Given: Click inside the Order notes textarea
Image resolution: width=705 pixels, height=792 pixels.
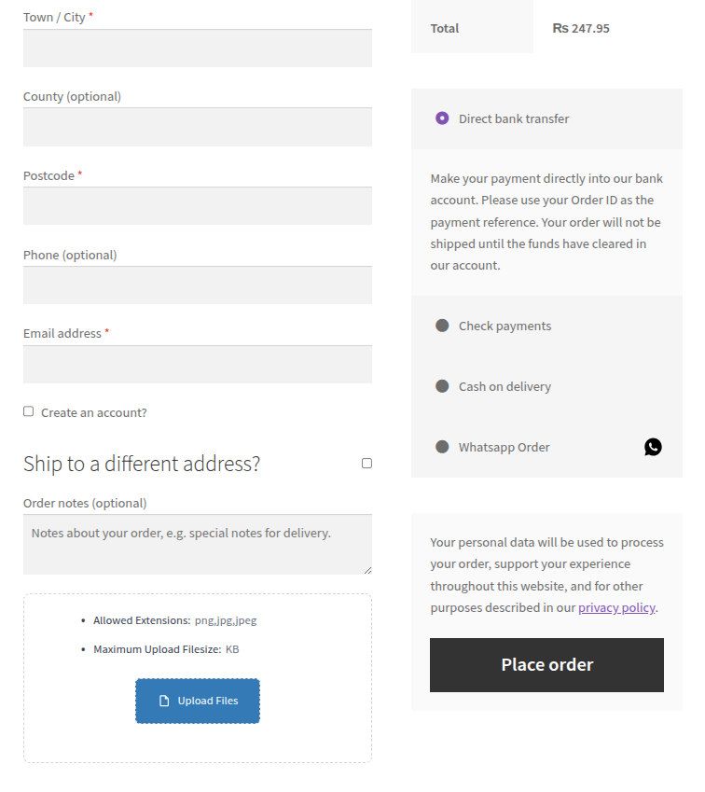Looking at the screenshot, I should tap(198, 545).
